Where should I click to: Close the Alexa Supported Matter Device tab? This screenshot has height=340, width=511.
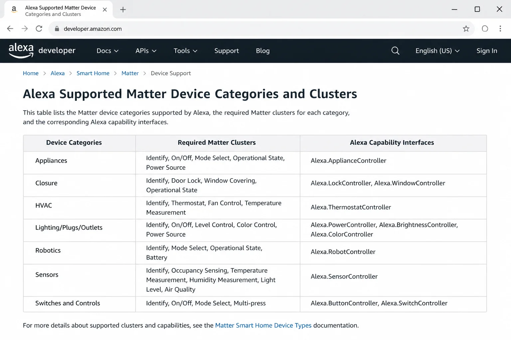coord(105,10)
